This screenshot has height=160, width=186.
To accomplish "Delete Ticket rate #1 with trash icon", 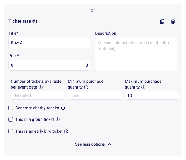I will 173,21.
